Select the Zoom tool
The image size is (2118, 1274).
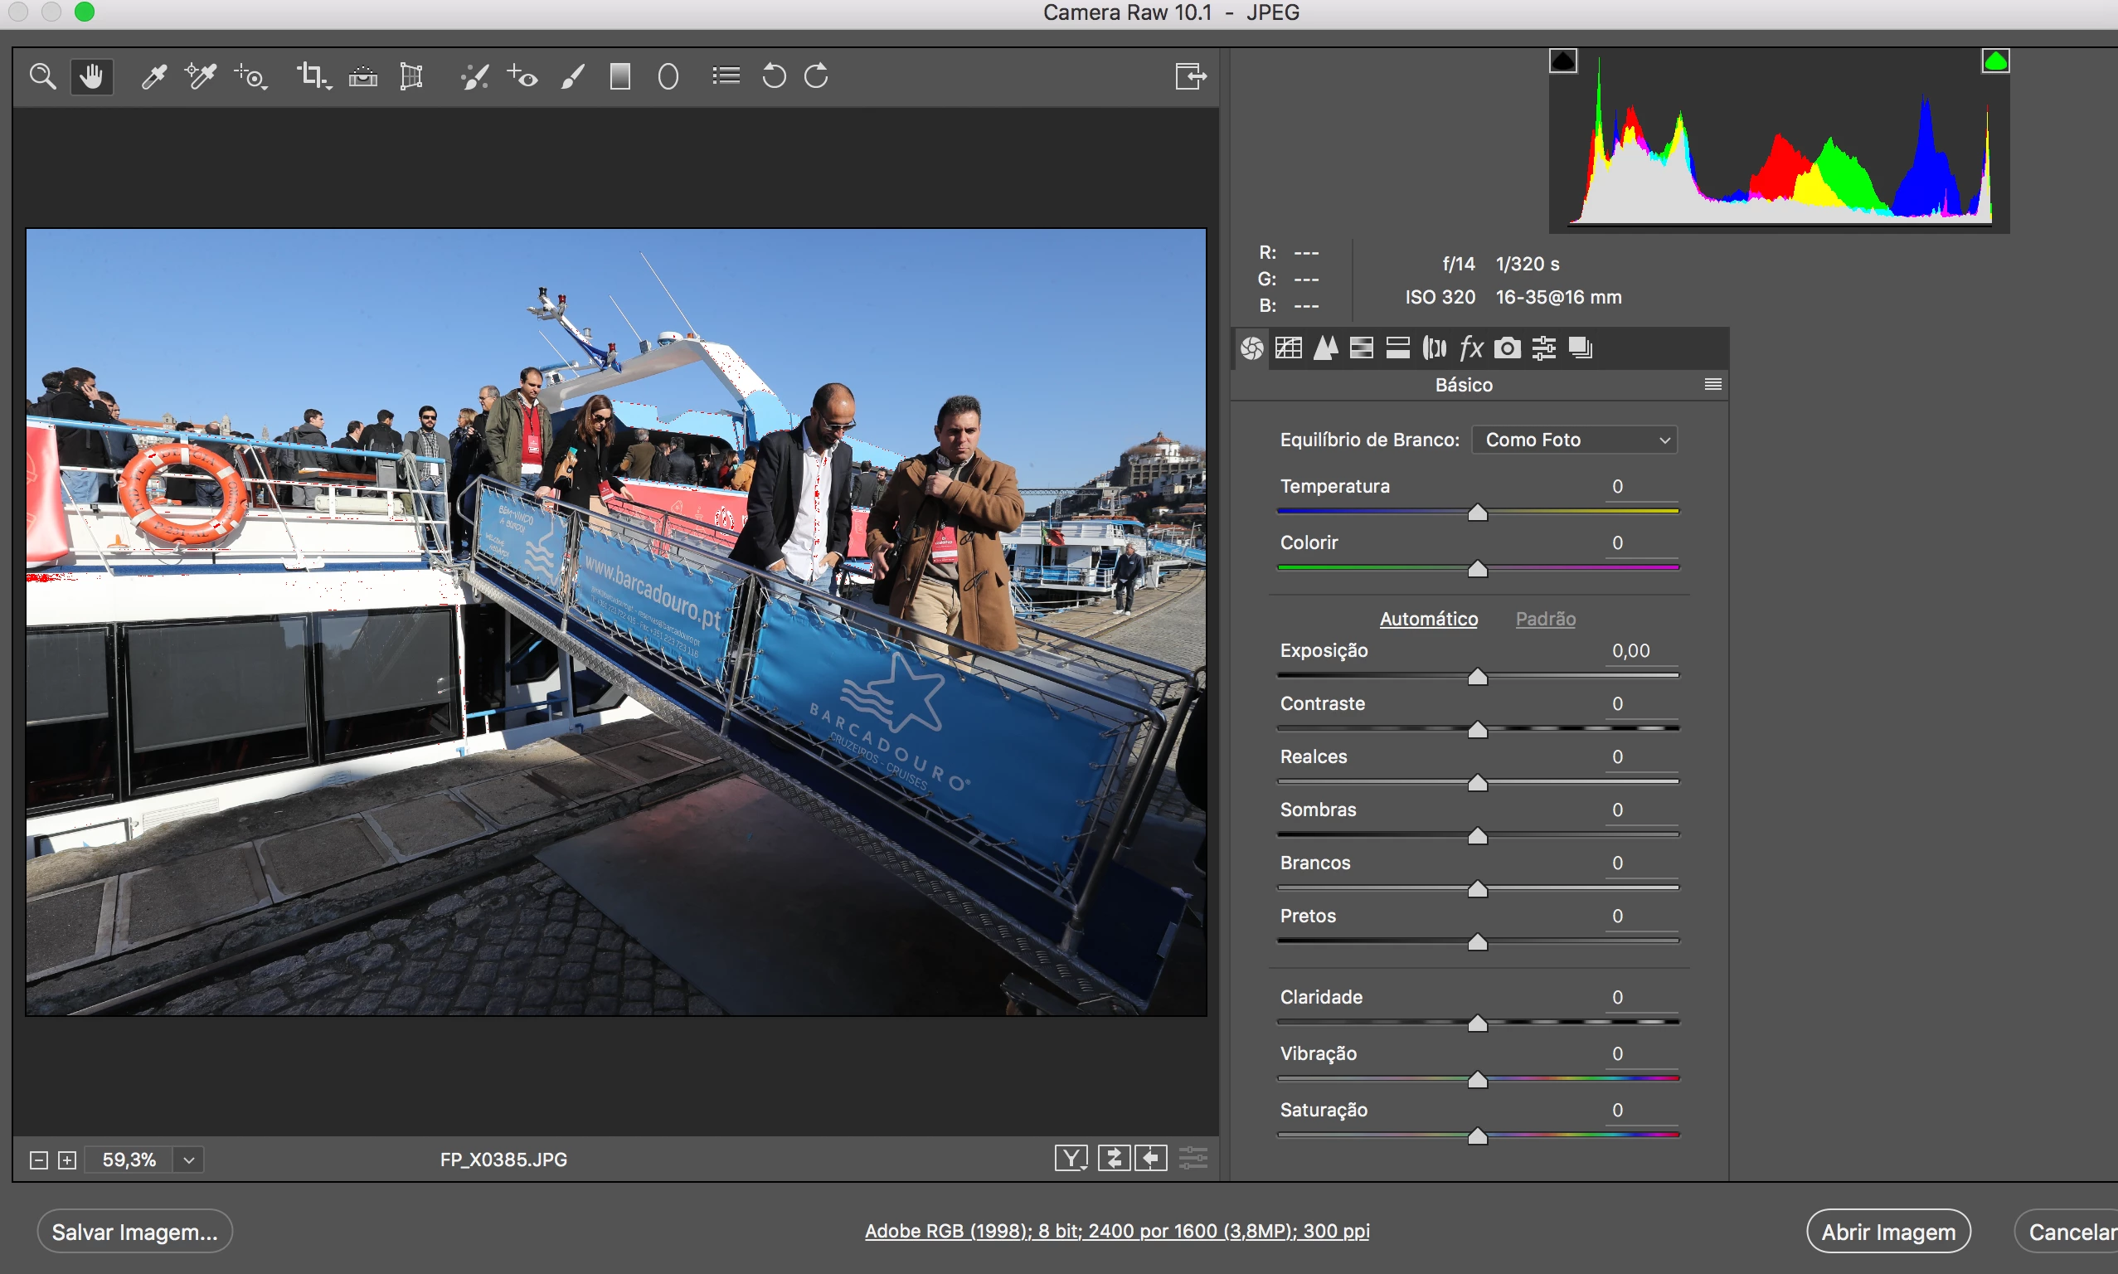tap(42, 77)
